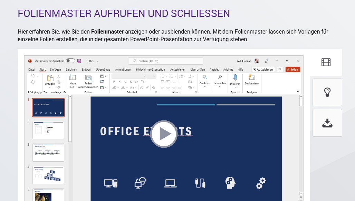The width and height of the screenshot is (355, 201).
Task: Click the text highlight color pen
Action: coord(114,87)
